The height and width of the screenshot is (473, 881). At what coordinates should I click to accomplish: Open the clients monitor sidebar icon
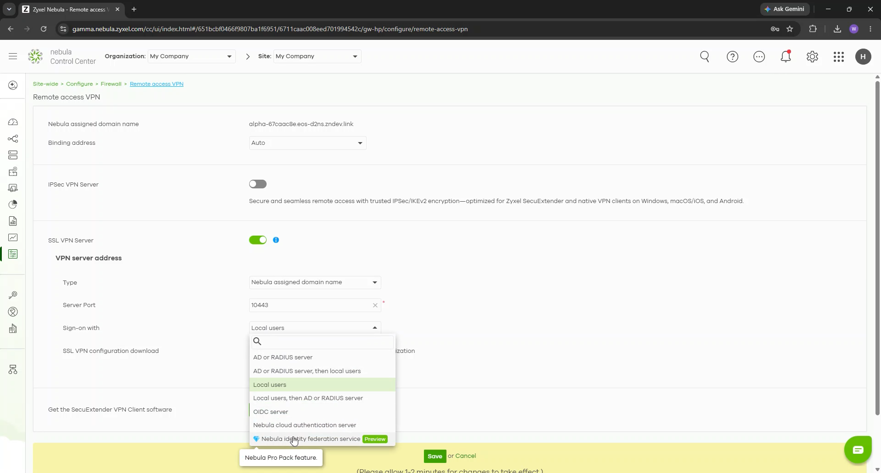(x=13, y=188)
